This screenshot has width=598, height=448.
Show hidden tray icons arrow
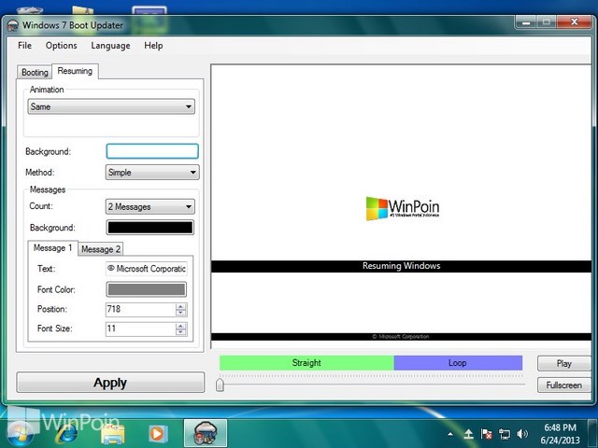tap(450, 434)
